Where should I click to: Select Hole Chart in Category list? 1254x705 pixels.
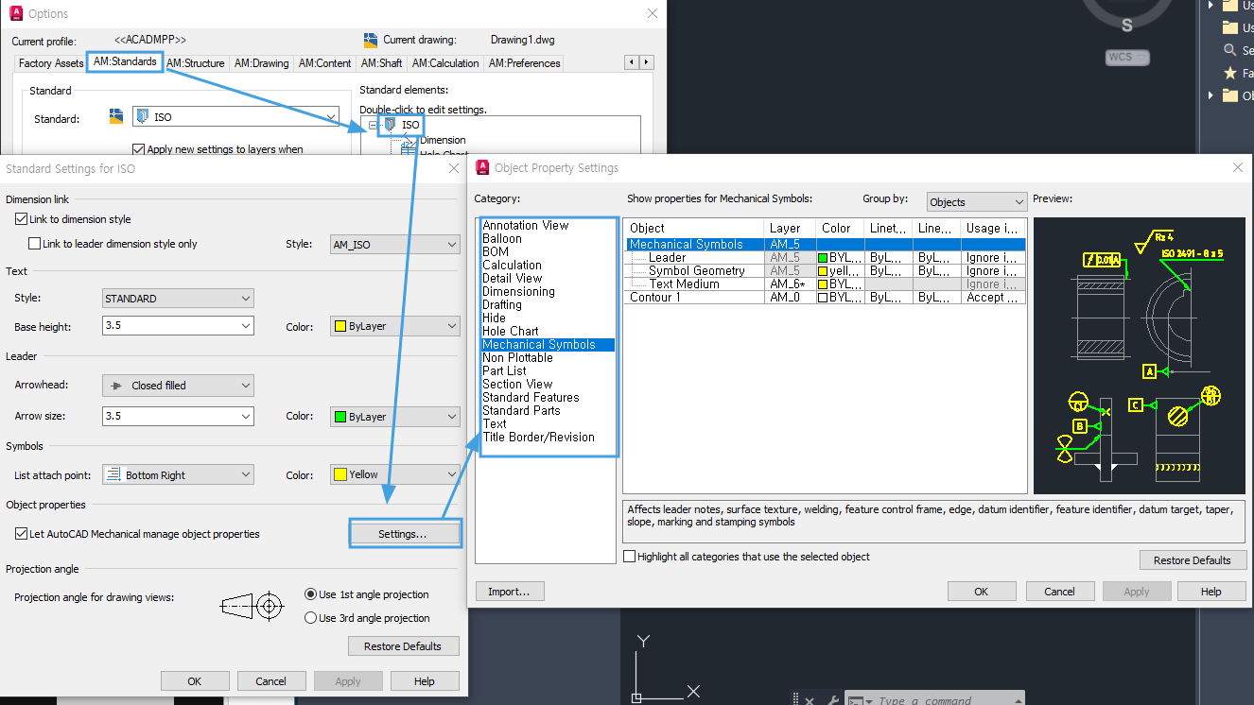(511, 332)
